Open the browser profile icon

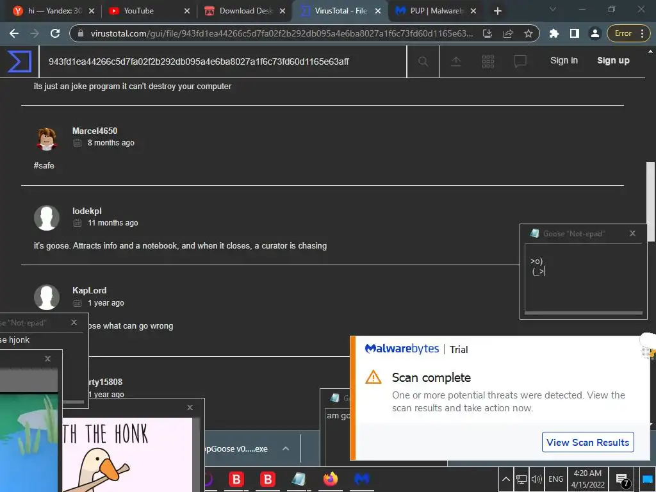[594, 33]
